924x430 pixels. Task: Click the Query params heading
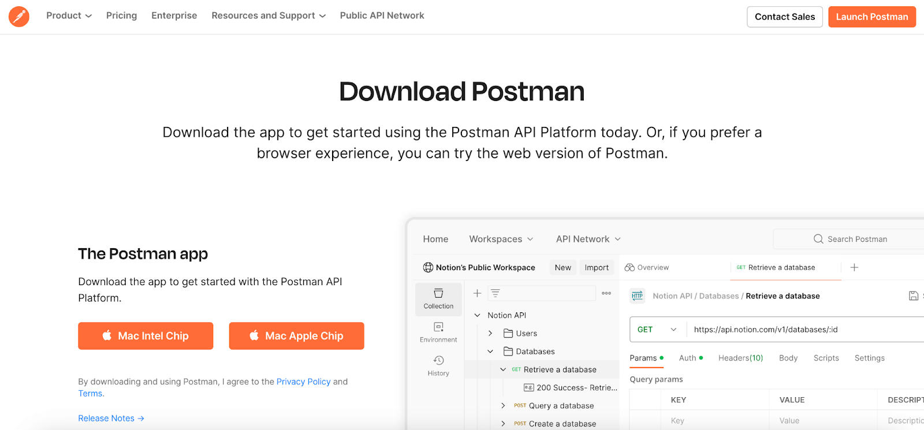(x=656, y=379)
